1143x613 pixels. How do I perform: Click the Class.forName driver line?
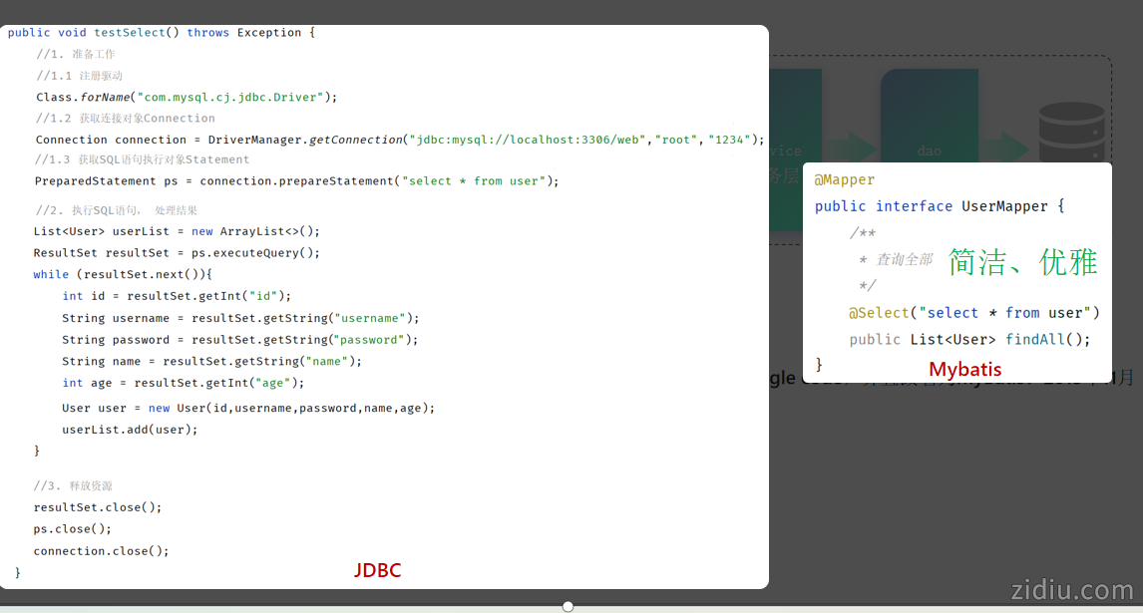tap(187, 98)
